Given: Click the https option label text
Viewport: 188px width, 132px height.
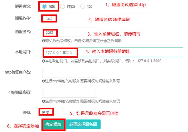Looking at the screenshot, I should click(x=71, y=6).
